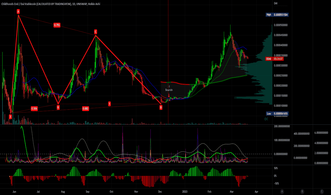This screenshot has width=331, height=195.
Task: Click the 0.793 ratio label
Action: point(57,25)
